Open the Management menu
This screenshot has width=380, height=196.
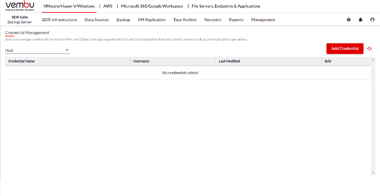[263, 20]
